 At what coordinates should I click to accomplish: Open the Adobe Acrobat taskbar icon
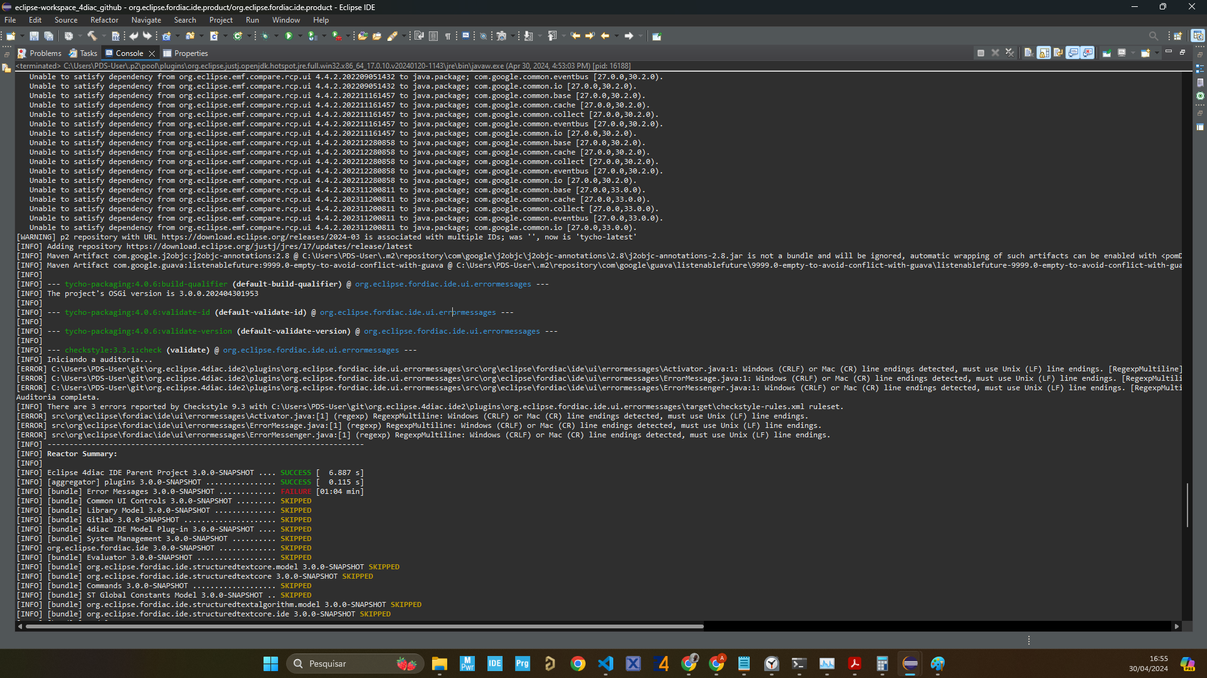tap(854, 664)
